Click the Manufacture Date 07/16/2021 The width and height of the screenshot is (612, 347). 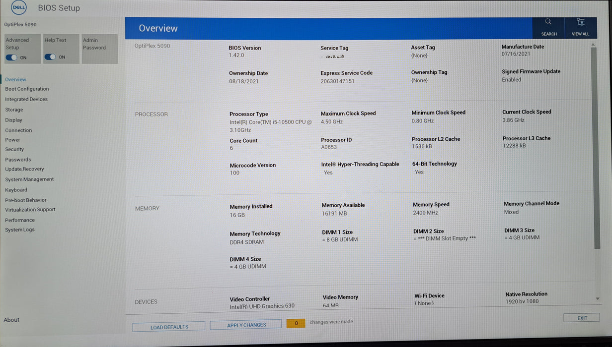[x=516, y=54]
